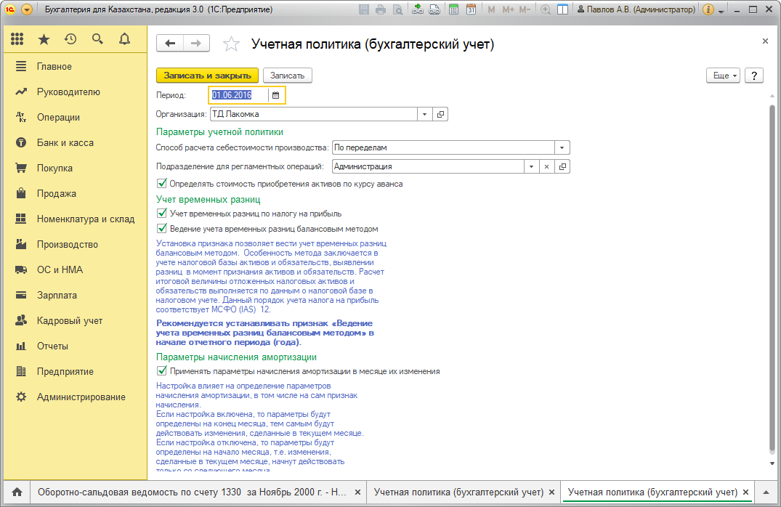
Task: Open the Администрирование section
Action: 81,397
